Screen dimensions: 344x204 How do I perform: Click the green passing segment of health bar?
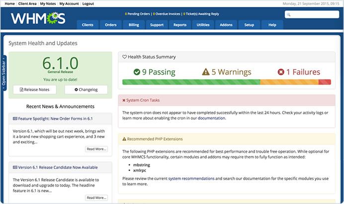coord(191,82)
